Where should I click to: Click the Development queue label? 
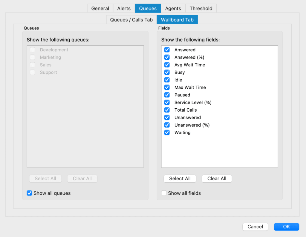coord(54,50)
